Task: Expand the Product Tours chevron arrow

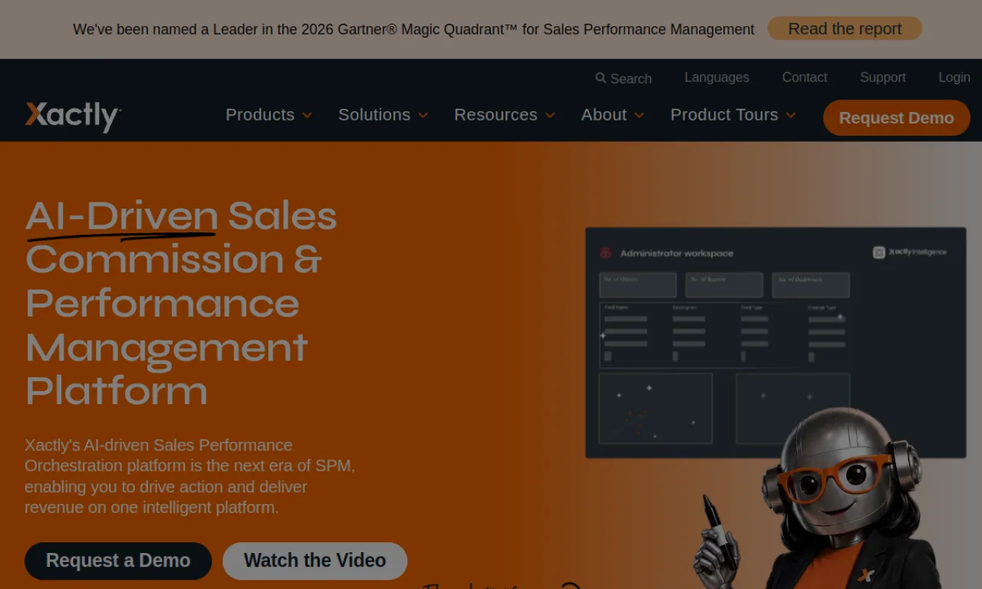Action: tap(791, 116)
